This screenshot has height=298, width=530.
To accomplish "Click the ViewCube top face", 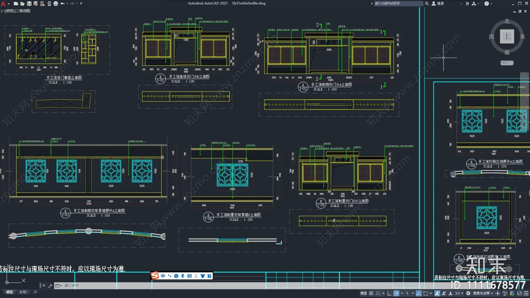I will [507, 36].
